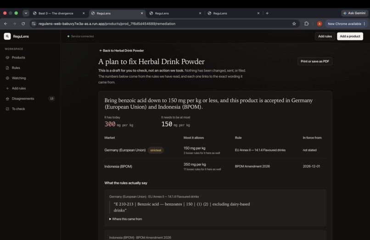
Task: Click the Watching globe icon
Action: (x=7, y=78)
